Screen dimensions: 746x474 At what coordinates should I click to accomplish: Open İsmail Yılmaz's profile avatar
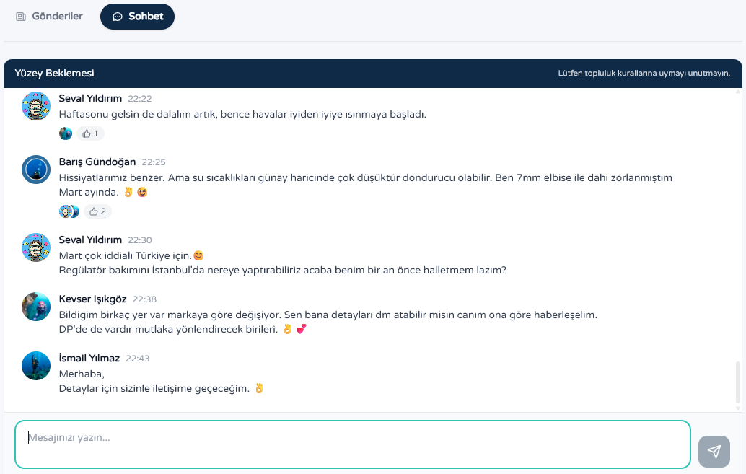(x=35, y=366)
